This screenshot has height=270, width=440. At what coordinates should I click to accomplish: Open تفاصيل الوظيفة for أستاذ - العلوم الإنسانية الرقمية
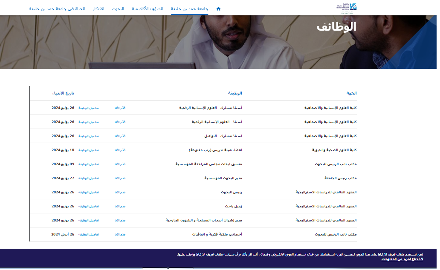[88, 122]
